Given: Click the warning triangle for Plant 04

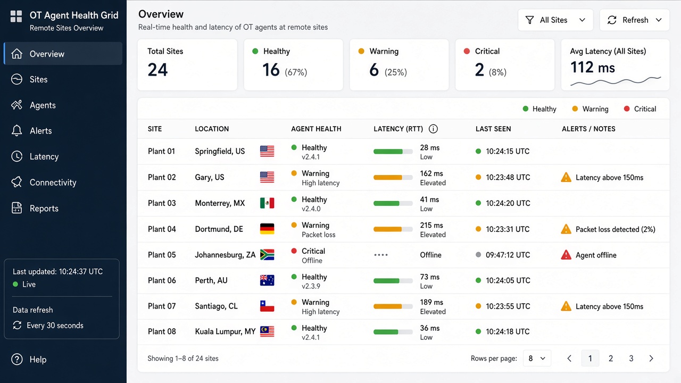Looking at the screenshot, I should (x=566, y=229).
